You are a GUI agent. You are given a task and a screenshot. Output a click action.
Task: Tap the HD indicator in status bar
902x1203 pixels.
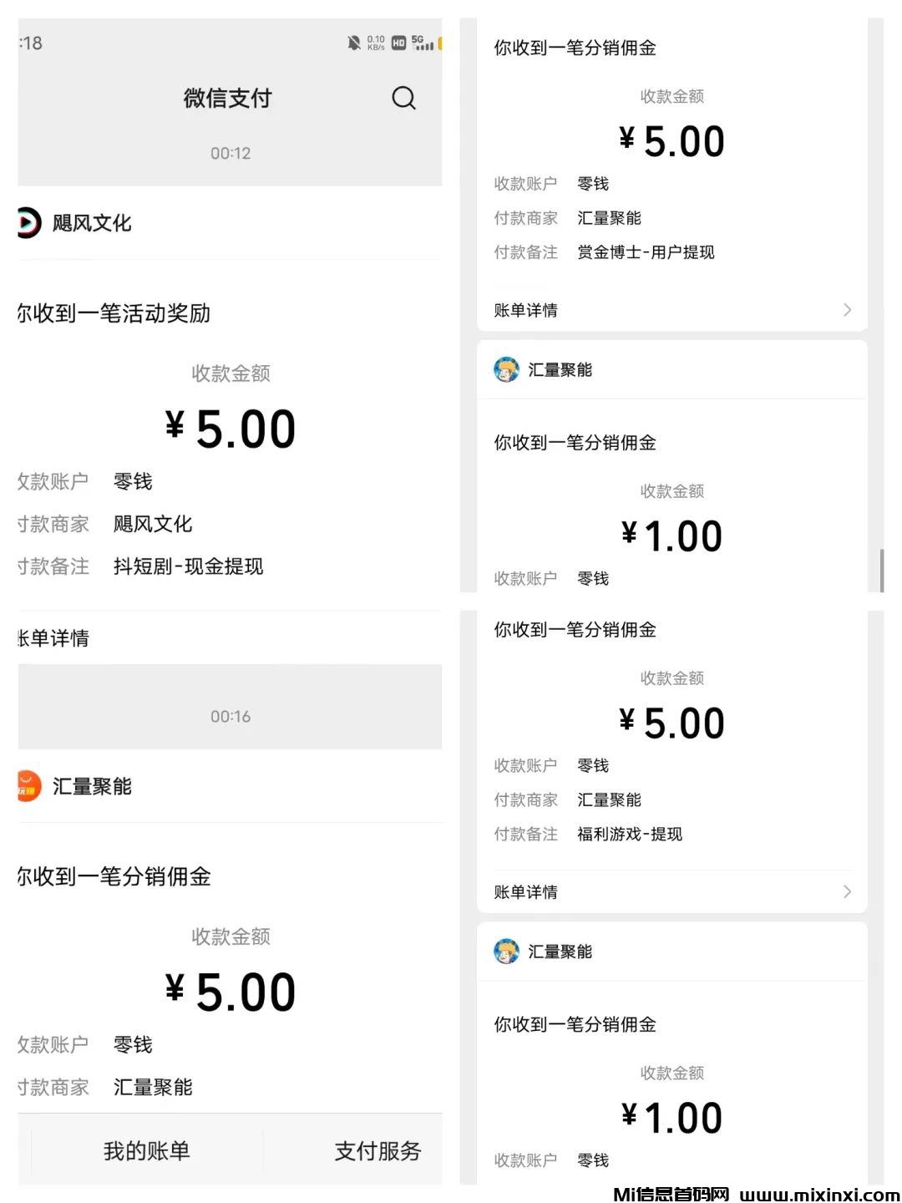(398, 43)
